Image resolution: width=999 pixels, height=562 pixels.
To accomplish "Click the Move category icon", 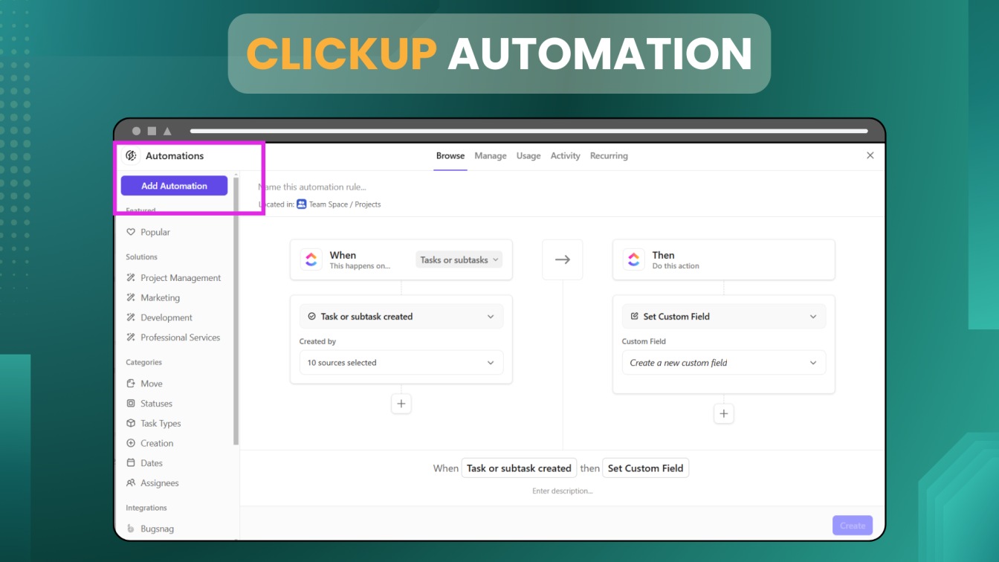I will tap(131, 384).
